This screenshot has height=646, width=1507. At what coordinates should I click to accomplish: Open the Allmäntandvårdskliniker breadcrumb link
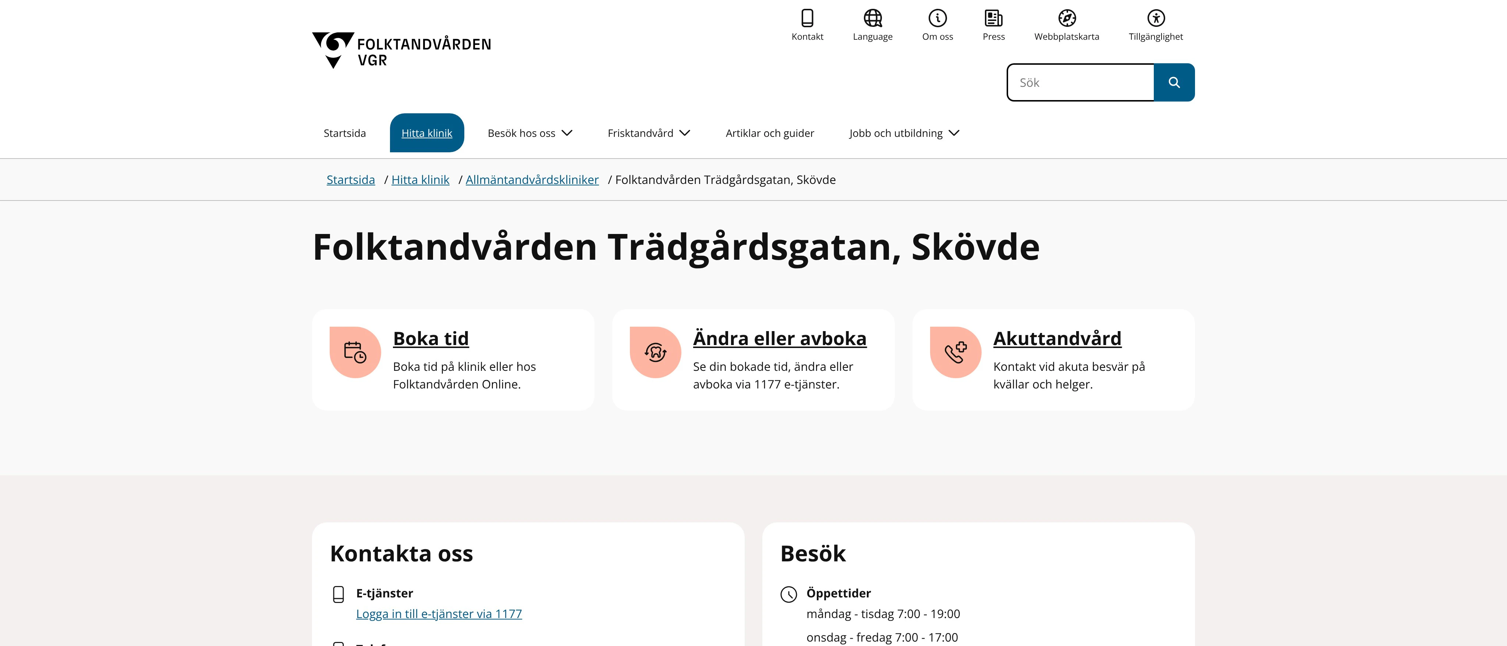pyautogui.click(x=532, y=180)
